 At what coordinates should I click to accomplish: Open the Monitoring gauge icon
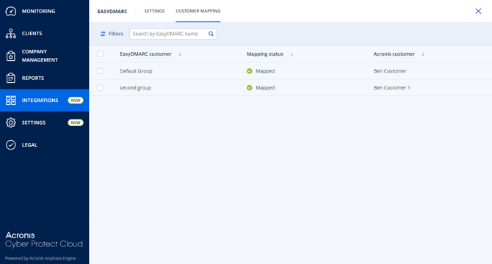(11, 11)
